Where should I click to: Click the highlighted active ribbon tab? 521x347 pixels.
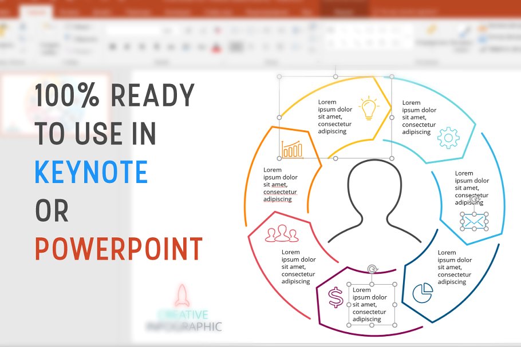(38, 11)
